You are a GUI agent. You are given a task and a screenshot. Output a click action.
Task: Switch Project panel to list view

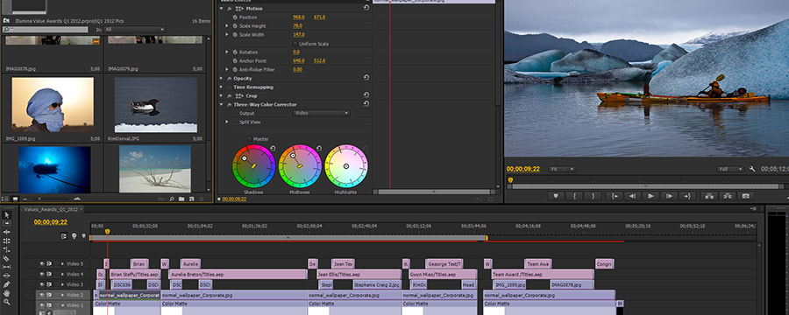(x=6, y=199)
